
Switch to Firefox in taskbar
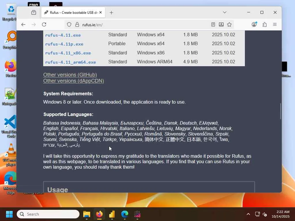tap(99, 214)
